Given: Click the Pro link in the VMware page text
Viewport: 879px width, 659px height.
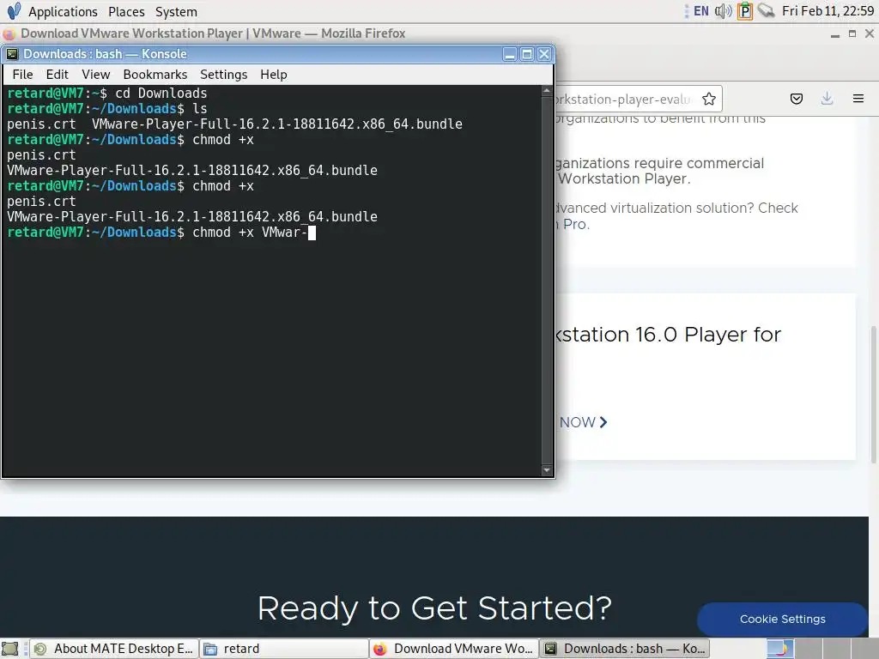Looking at the screenshot, I should 575,224.
